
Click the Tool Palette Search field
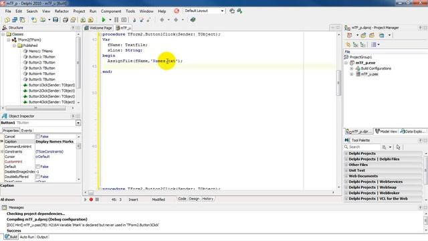362,147
